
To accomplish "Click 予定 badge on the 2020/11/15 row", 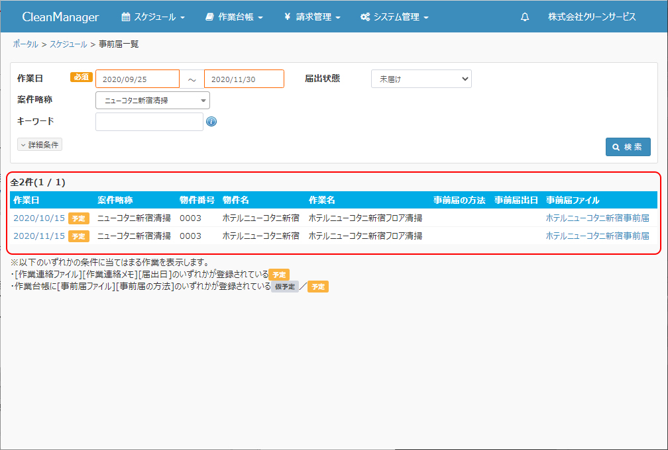I will tap(79, 236).
